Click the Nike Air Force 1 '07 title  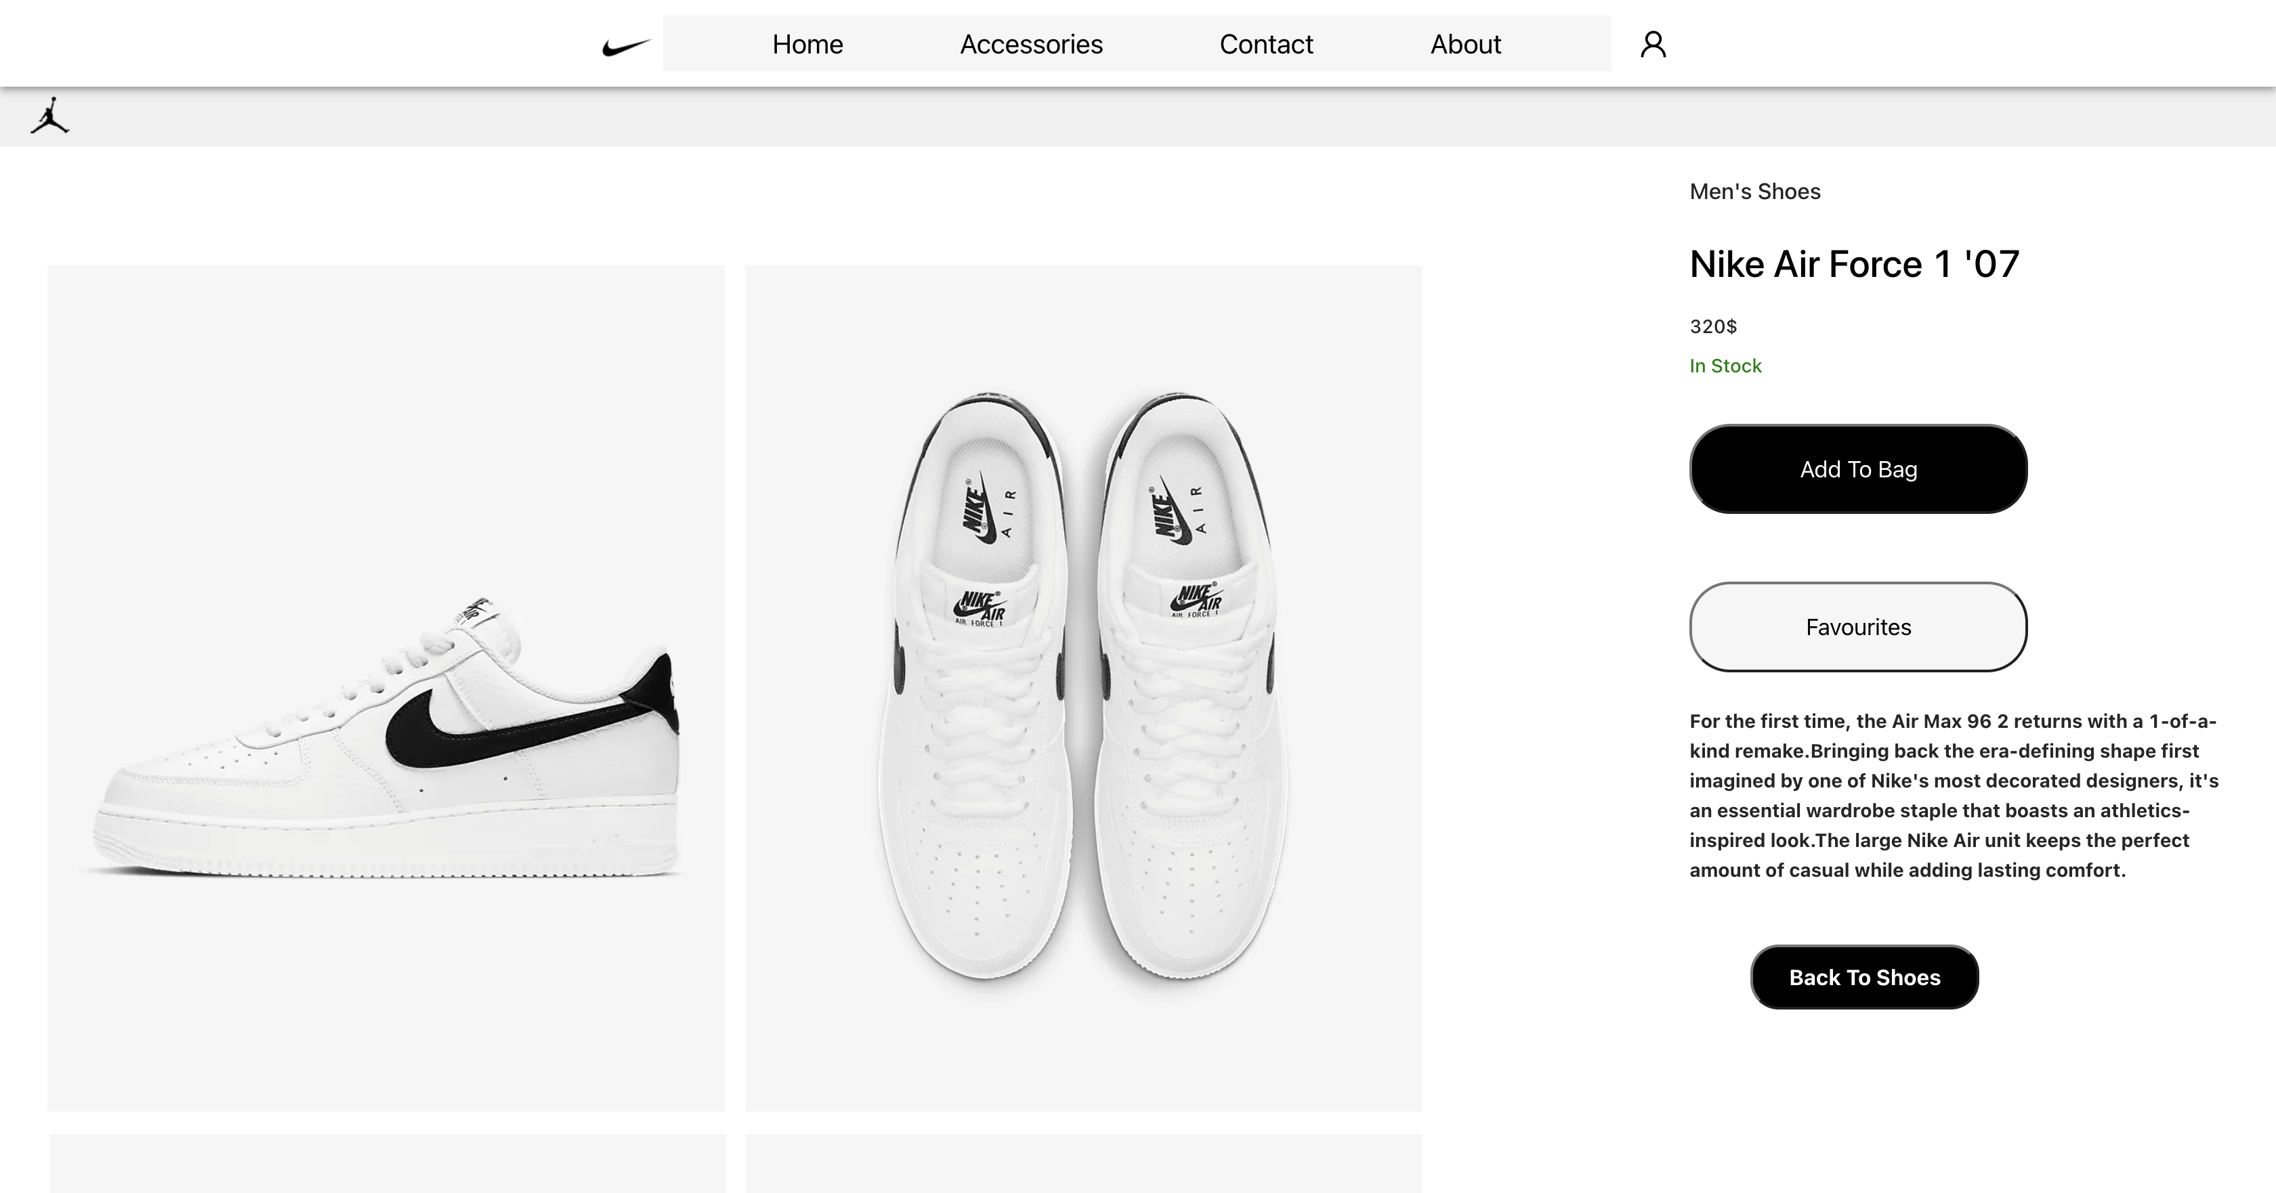click(1855, 264)
